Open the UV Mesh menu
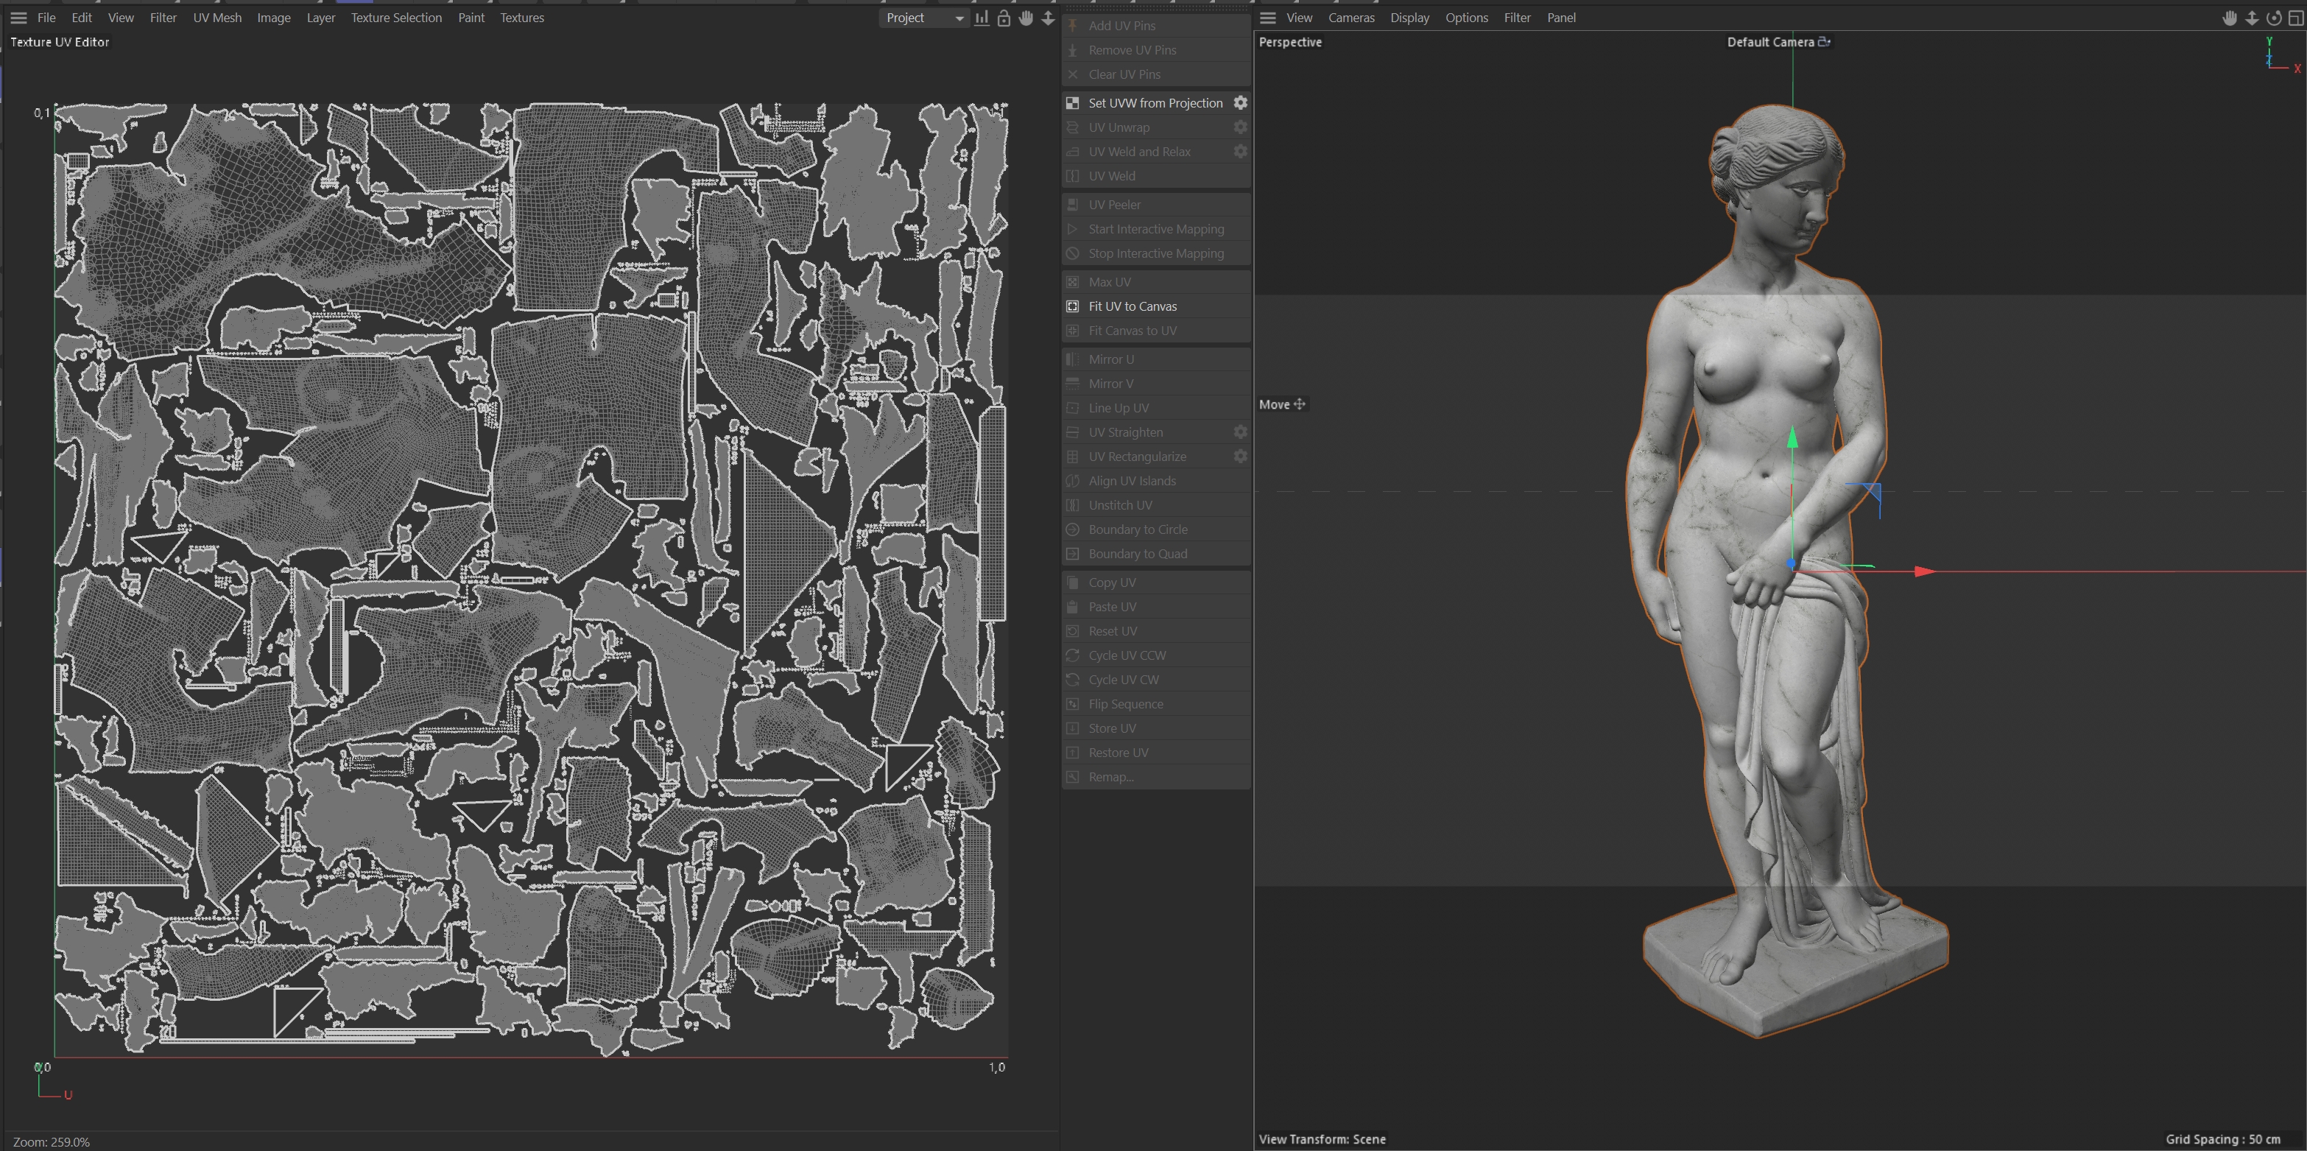2307x1151 pixels. [x=216, y=18]
